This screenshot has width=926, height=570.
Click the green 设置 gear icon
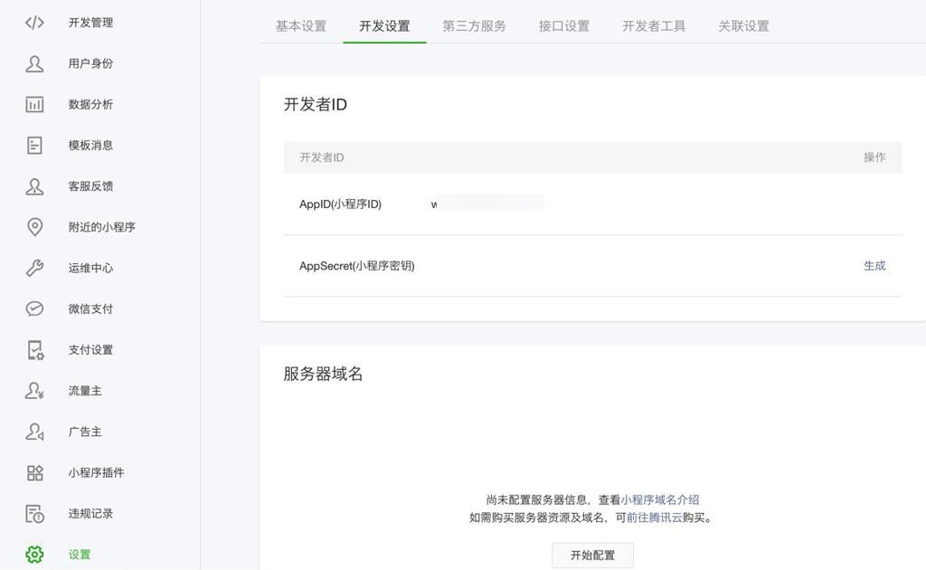click(34, 555)
